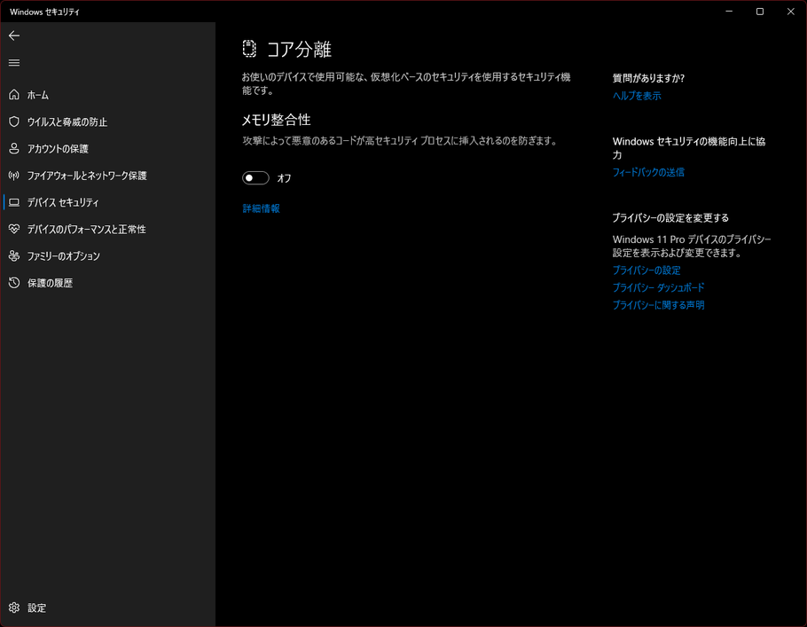Click the メモリ整合性 heading text
Screen dimensions: 807x627
coord(277,120)
